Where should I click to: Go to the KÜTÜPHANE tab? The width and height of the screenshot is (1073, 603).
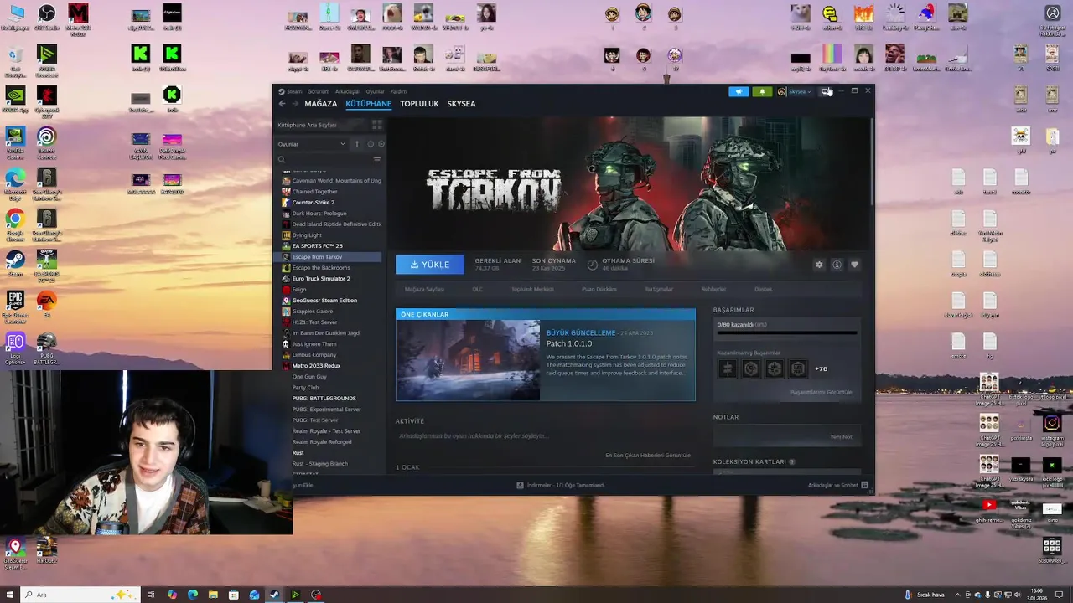[x=369, y=104]
